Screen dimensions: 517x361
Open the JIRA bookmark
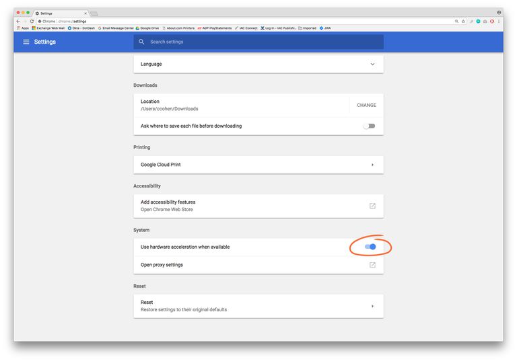coord(326,28)
